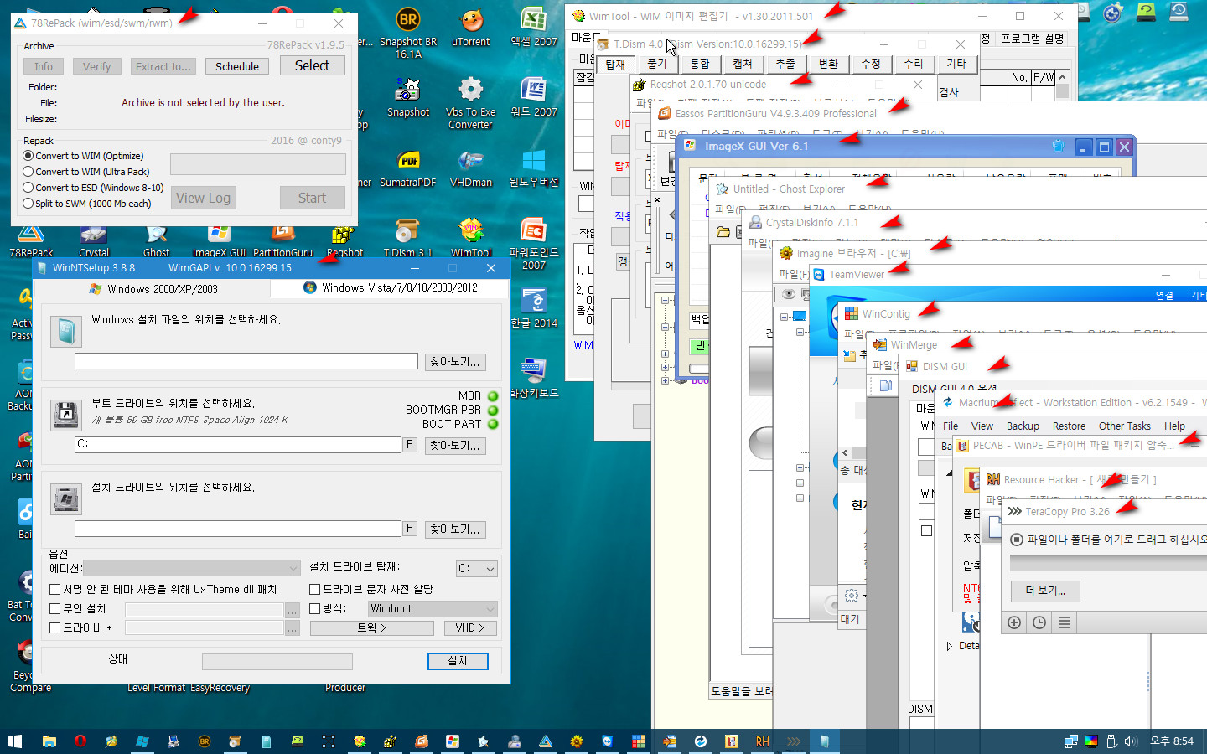Select the 엑셀 2007 desktop icon
The height and width of the screenshot is (754, 1207).
pyautogui.click(x=534, y=27)
